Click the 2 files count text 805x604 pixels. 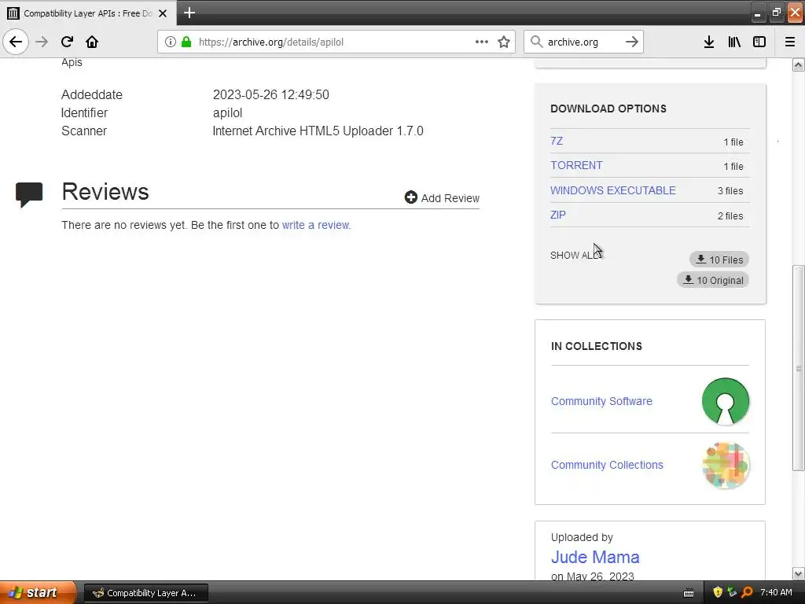tap(730, 215)
